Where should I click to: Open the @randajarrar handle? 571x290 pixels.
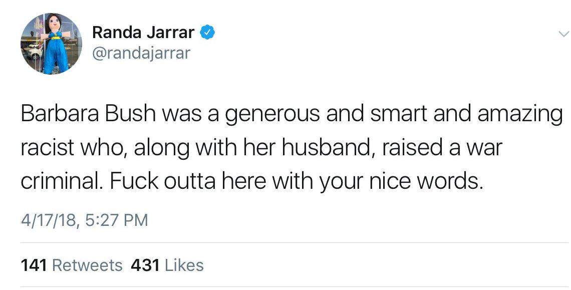pos(141,54)
